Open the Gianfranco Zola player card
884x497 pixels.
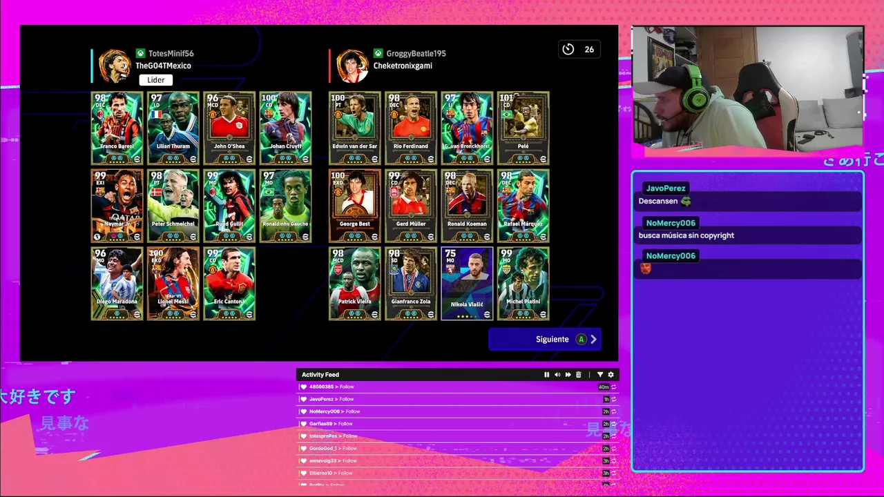[411, 283]
